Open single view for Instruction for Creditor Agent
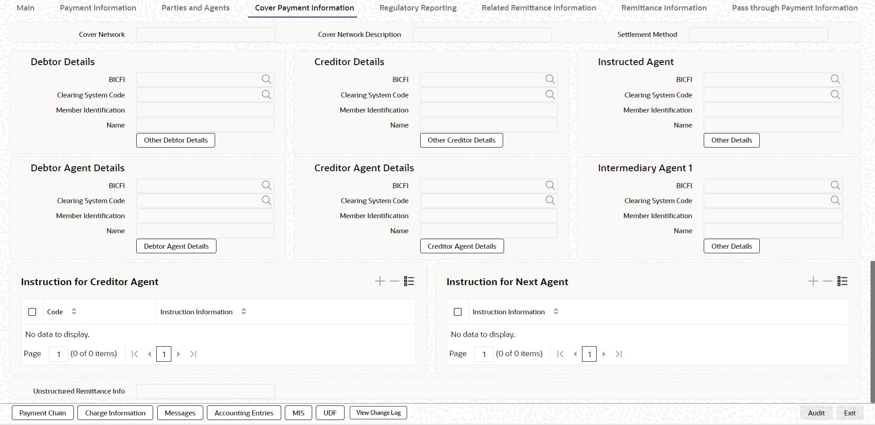The width and height of the screenshot is (875, 425). pyautogui.click(x=409, y=282)
